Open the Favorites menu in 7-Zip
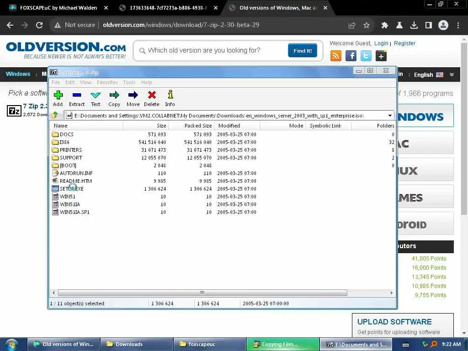 (107, 82)
